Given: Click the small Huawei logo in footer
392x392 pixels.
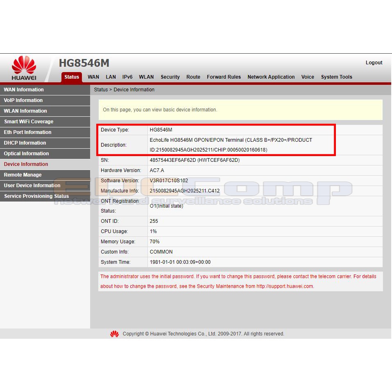Looking at the screenshot, I should (x=115, y=334).
